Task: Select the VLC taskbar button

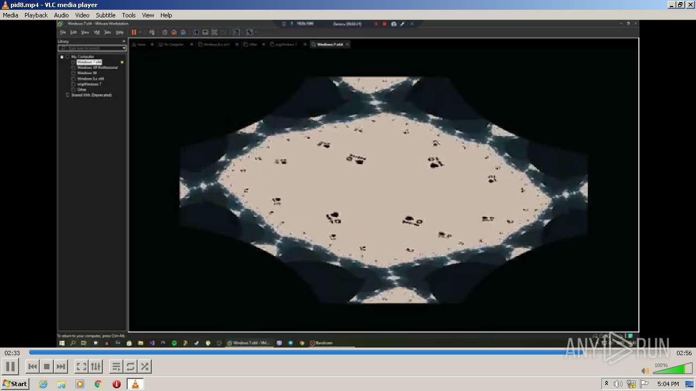Action: pyautogui.click(x=135, y=384)
